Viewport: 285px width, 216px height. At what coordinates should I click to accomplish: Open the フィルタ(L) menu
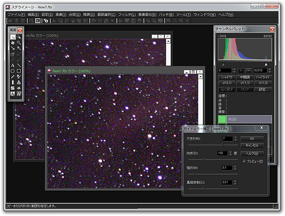[x=126, y=15]
